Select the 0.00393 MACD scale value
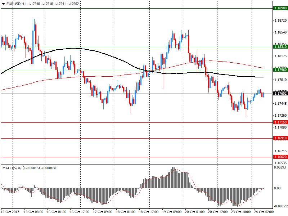This screenshot has width=288, height=216. [x=280, y=167]
